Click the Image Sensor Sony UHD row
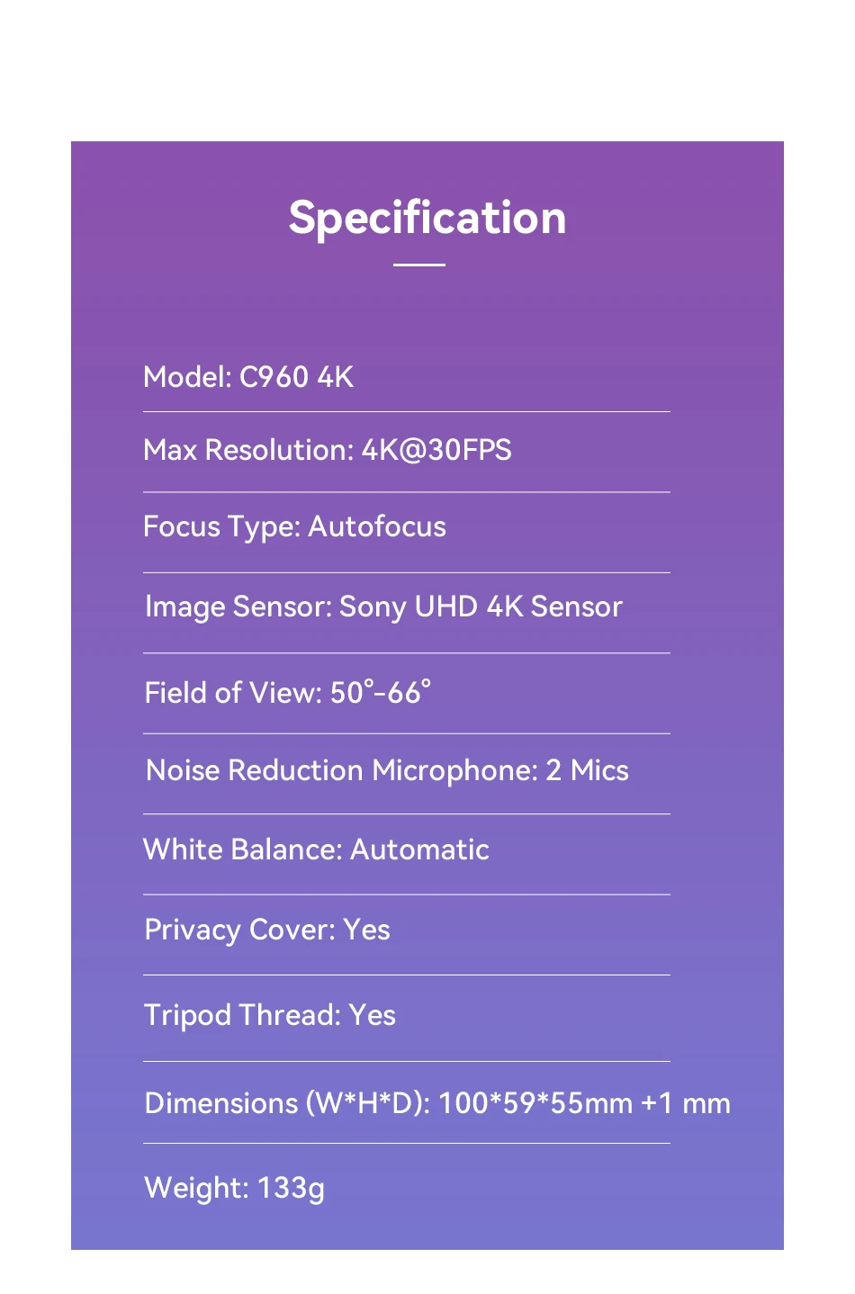855x1294 pixels. (x=383, y=607)
